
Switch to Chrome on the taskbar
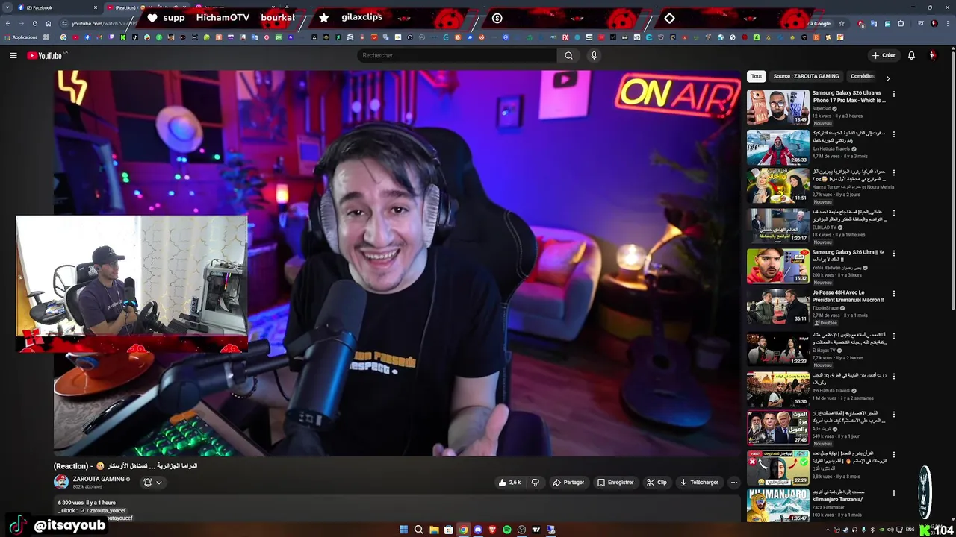point(463,530)
